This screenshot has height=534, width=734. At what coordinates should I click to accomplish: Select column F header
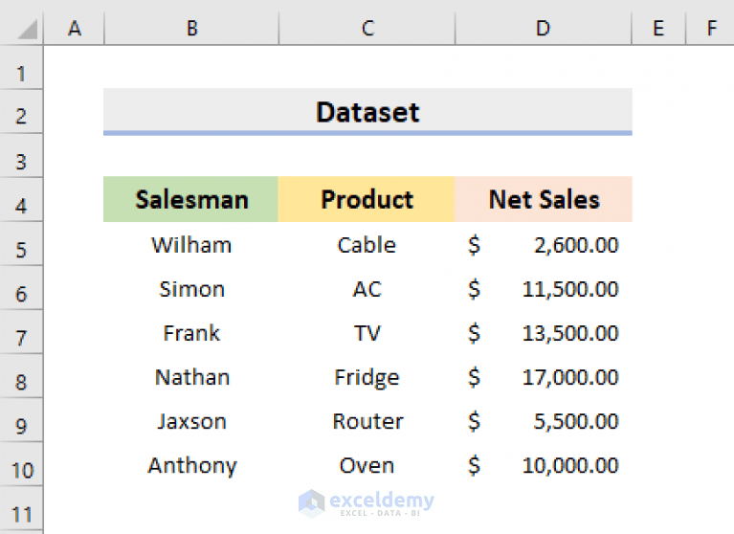[711, 28]
